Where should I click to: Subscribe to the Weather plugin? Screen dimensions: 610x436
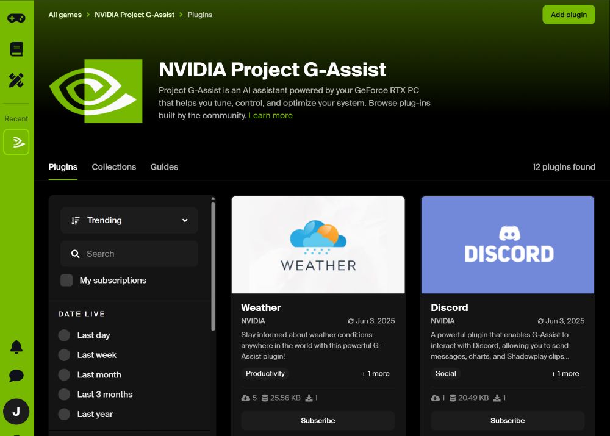click(x=318, y=420)
